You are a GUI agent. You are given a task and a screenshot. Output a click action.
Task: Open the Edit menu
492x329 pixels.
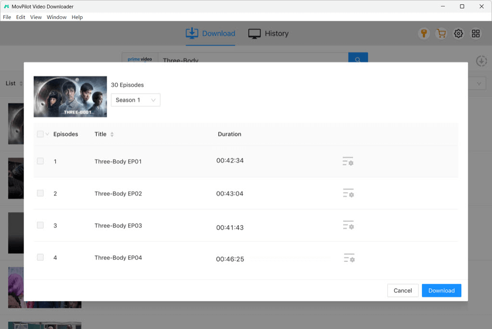[x=21, y=17]
